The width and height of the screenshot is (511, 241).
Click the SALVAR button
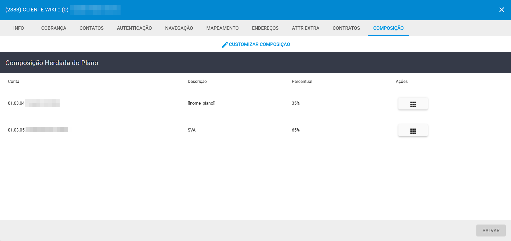tap(491, 230)
